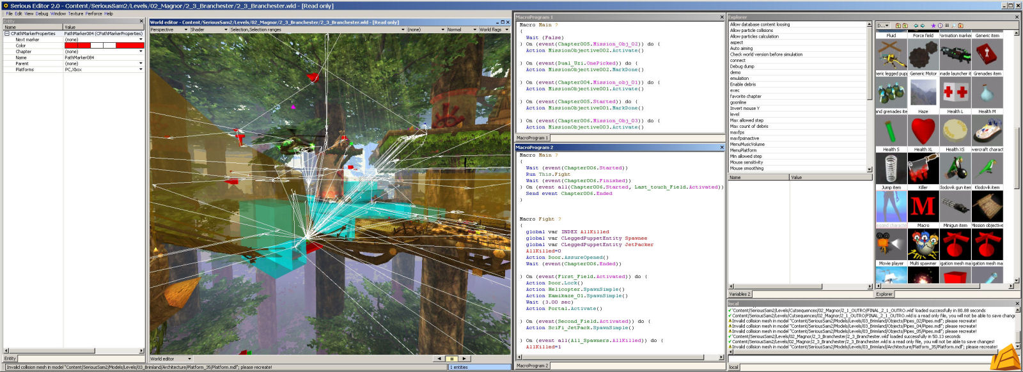Click the PathMarker084 Name value field

104,58
